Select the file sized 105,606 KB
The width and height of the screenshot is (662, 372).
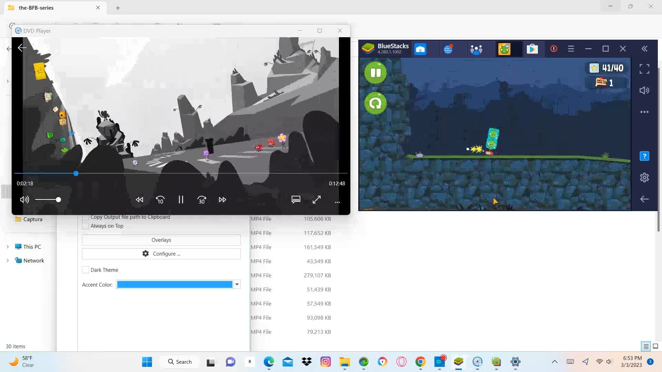pos(291,219)
